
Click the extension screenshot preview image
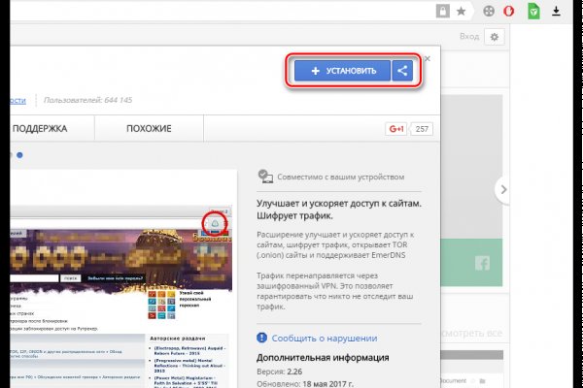click(x=117, y=291)
